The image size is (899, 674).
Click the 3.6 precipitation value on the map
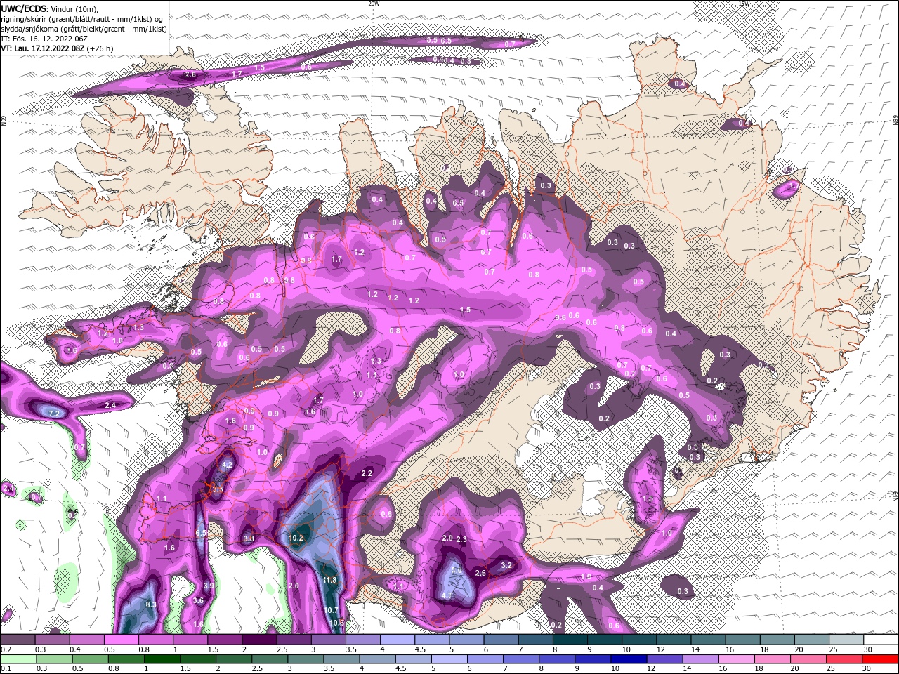point(198,600)
